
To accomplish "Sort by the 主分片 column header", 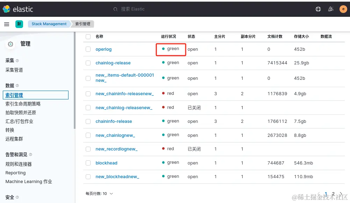I will pyautogui.click(x=220, y=37).
